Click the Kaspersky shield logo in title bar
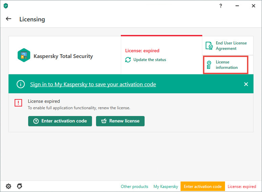Screen dimensions: 262x192 point(6,6)
